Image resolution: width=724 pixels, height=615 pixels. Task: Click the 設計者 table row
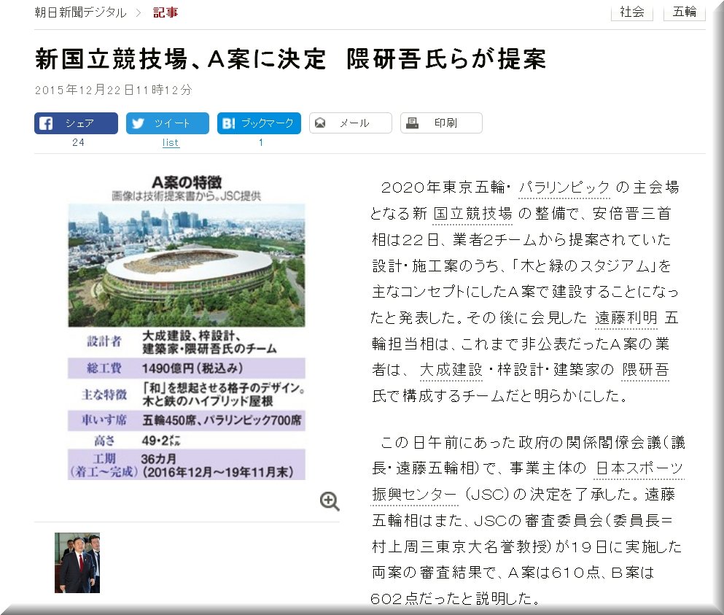(x=187, y=342)
